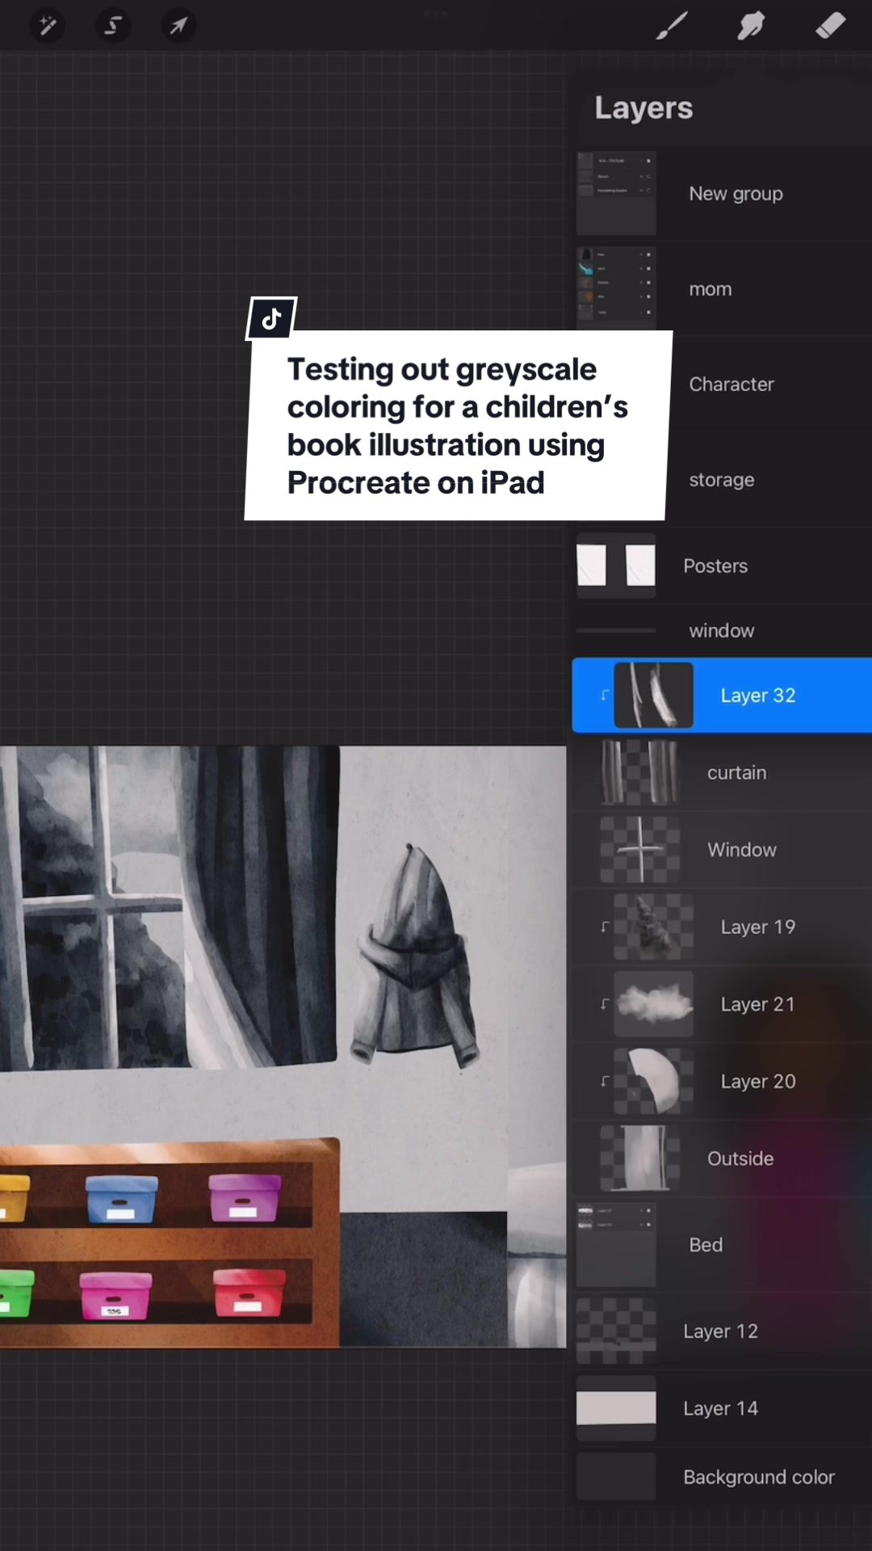The height and width of the screenshot is (1551, 872).
Task: Select Layer 12
Action: click(722, 1331)
